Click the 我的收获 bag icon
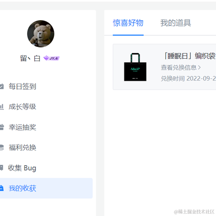Image resolution: width=216 pixels, height=216 pixels. (1, 188)
